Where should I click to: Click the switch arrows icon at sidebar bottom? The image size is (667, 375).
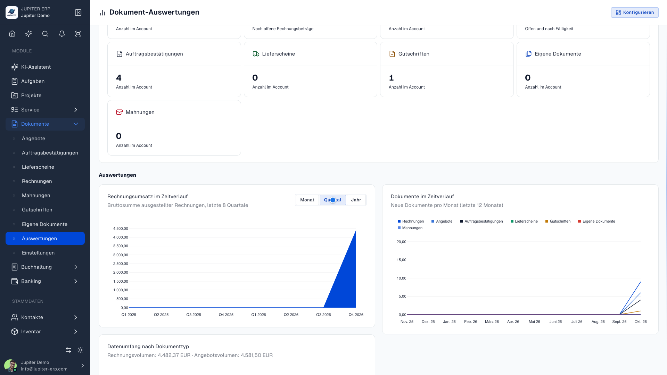pyautogui.click(x=68, y=350)
